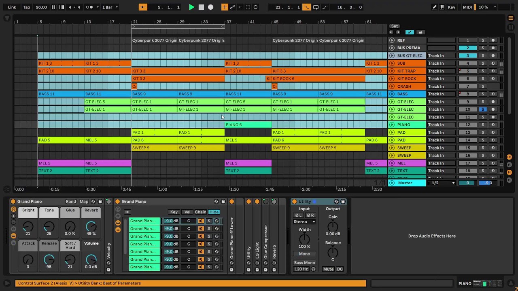Click the BASS track play icon
The width and height of the screenshot is (518, 291).
coord(392,94)
